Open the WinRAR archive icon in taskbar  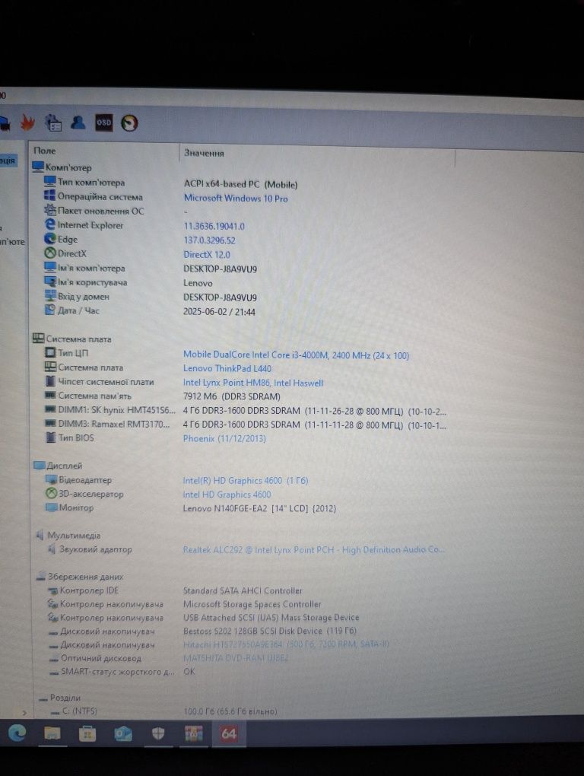coord(193,733)
